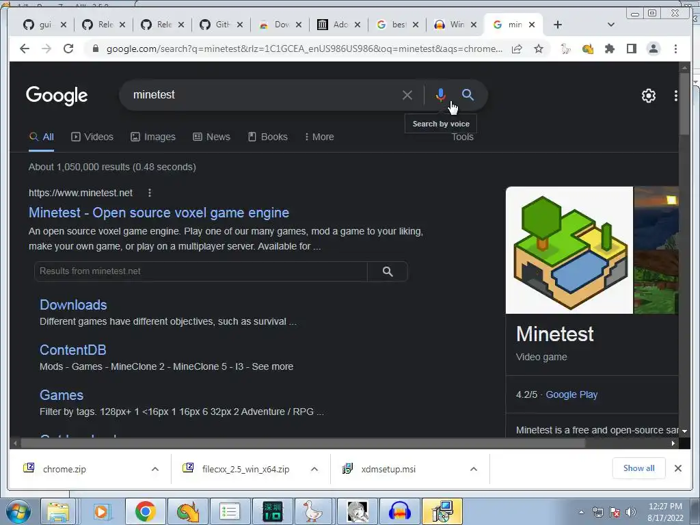Open Google Play rating link
The image size is (700, 525).
571,394
